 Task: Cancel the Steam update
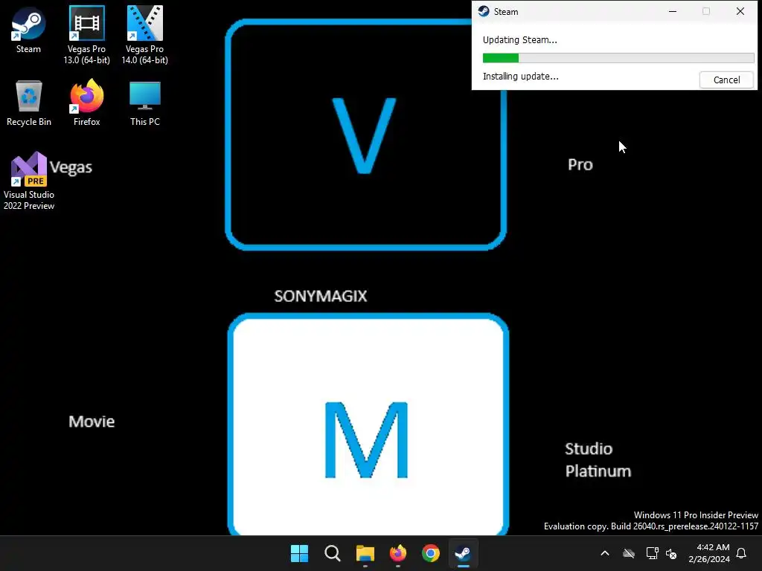coord(726,80)
